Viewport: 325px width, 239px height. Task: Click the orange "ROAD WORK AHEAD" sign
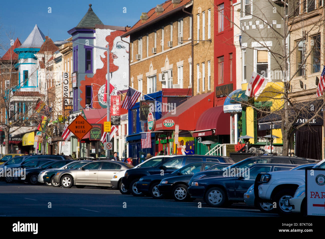pos(80,127)
